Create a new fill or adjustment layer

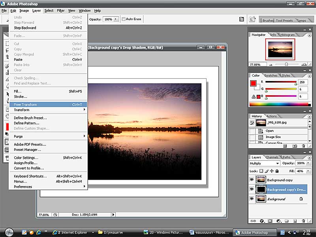click(x=279, y=221)
